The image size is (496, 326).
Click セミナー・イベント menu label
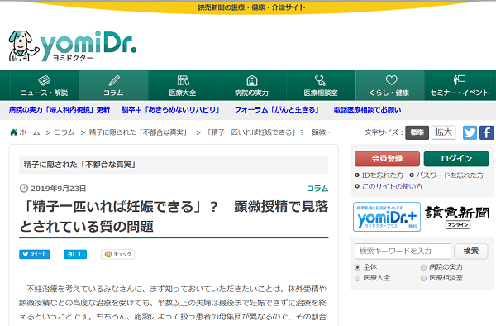click(460, 93)
